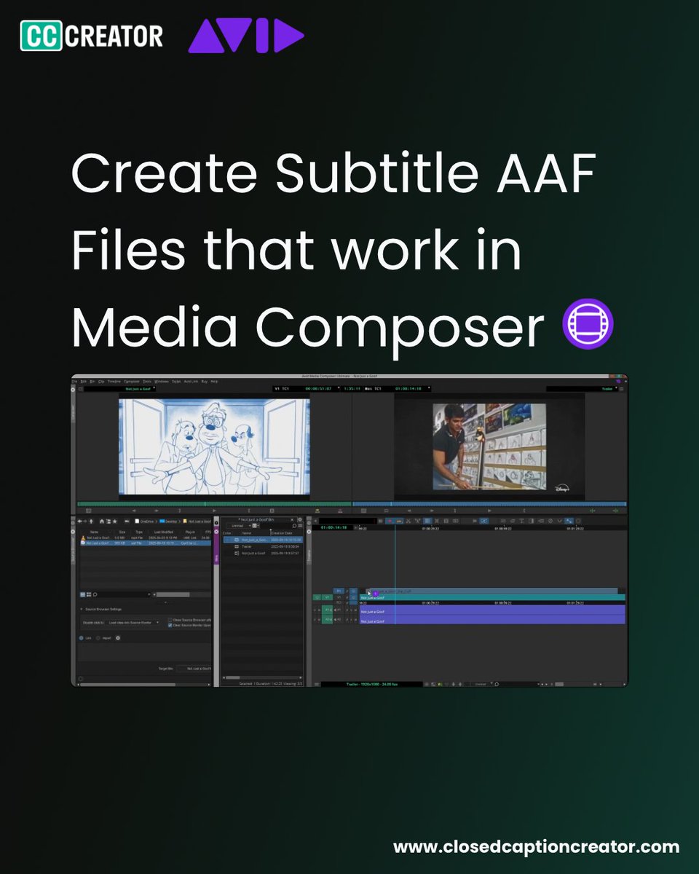Select the teal V1 Not Just a Goof clip
This screenshot has width=699, height=874.
click(492, 597)
